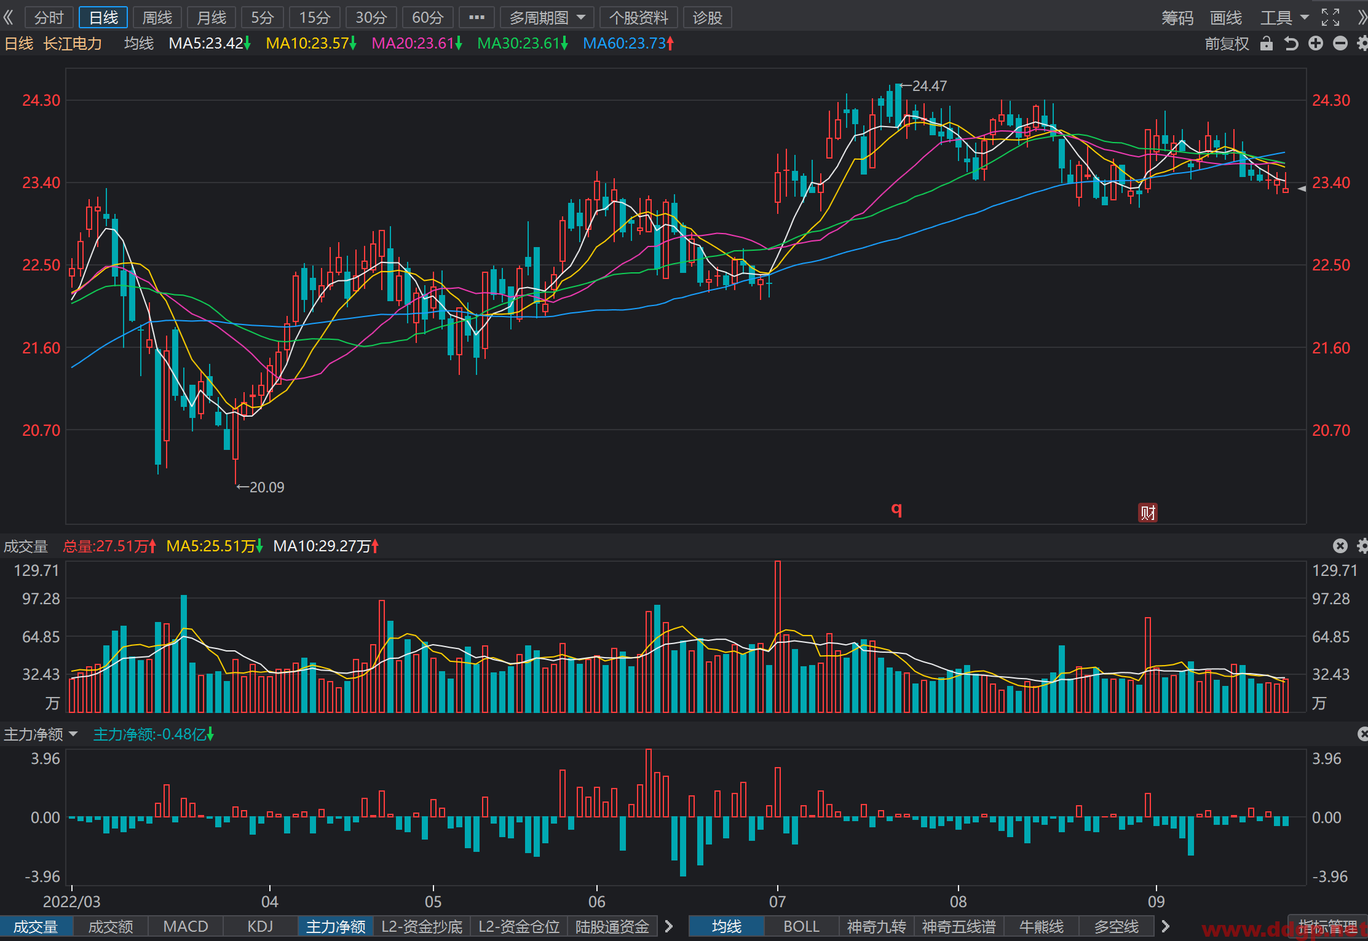Open the 多周期图 dropdown
The height and width of the screenshot is (941, 1368).
(x=547, y=17)
